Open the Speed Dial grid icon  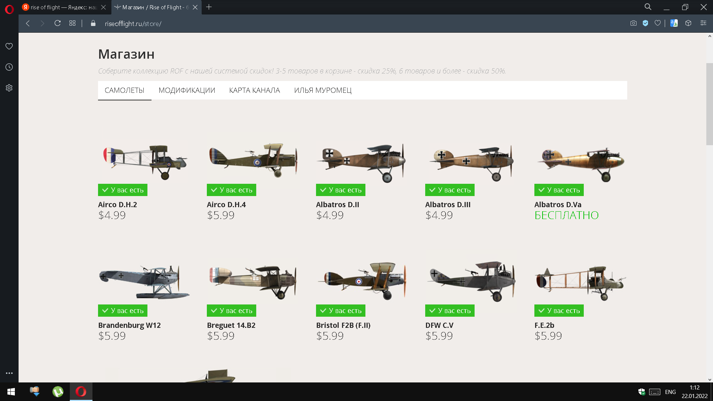(x=72, y=23)
